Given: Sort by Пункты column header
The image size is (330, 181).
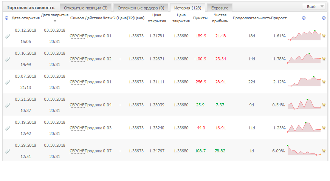Looking at the screenshot, I should coord(200,18).
